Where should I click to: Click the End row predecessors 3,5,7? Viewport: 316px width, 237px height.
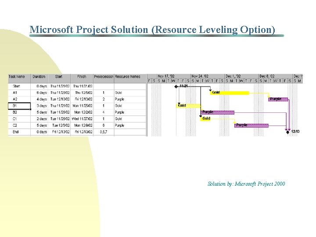pyautogui.click(x=104, y=132)
